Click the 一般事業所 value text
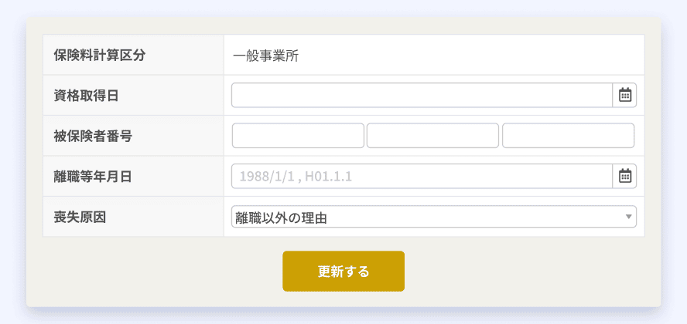Screen dimensions: 687x324 (266, 56)
